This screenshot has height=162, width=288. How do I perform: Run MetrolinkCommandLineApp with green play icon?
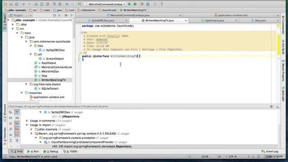(130, 4)
